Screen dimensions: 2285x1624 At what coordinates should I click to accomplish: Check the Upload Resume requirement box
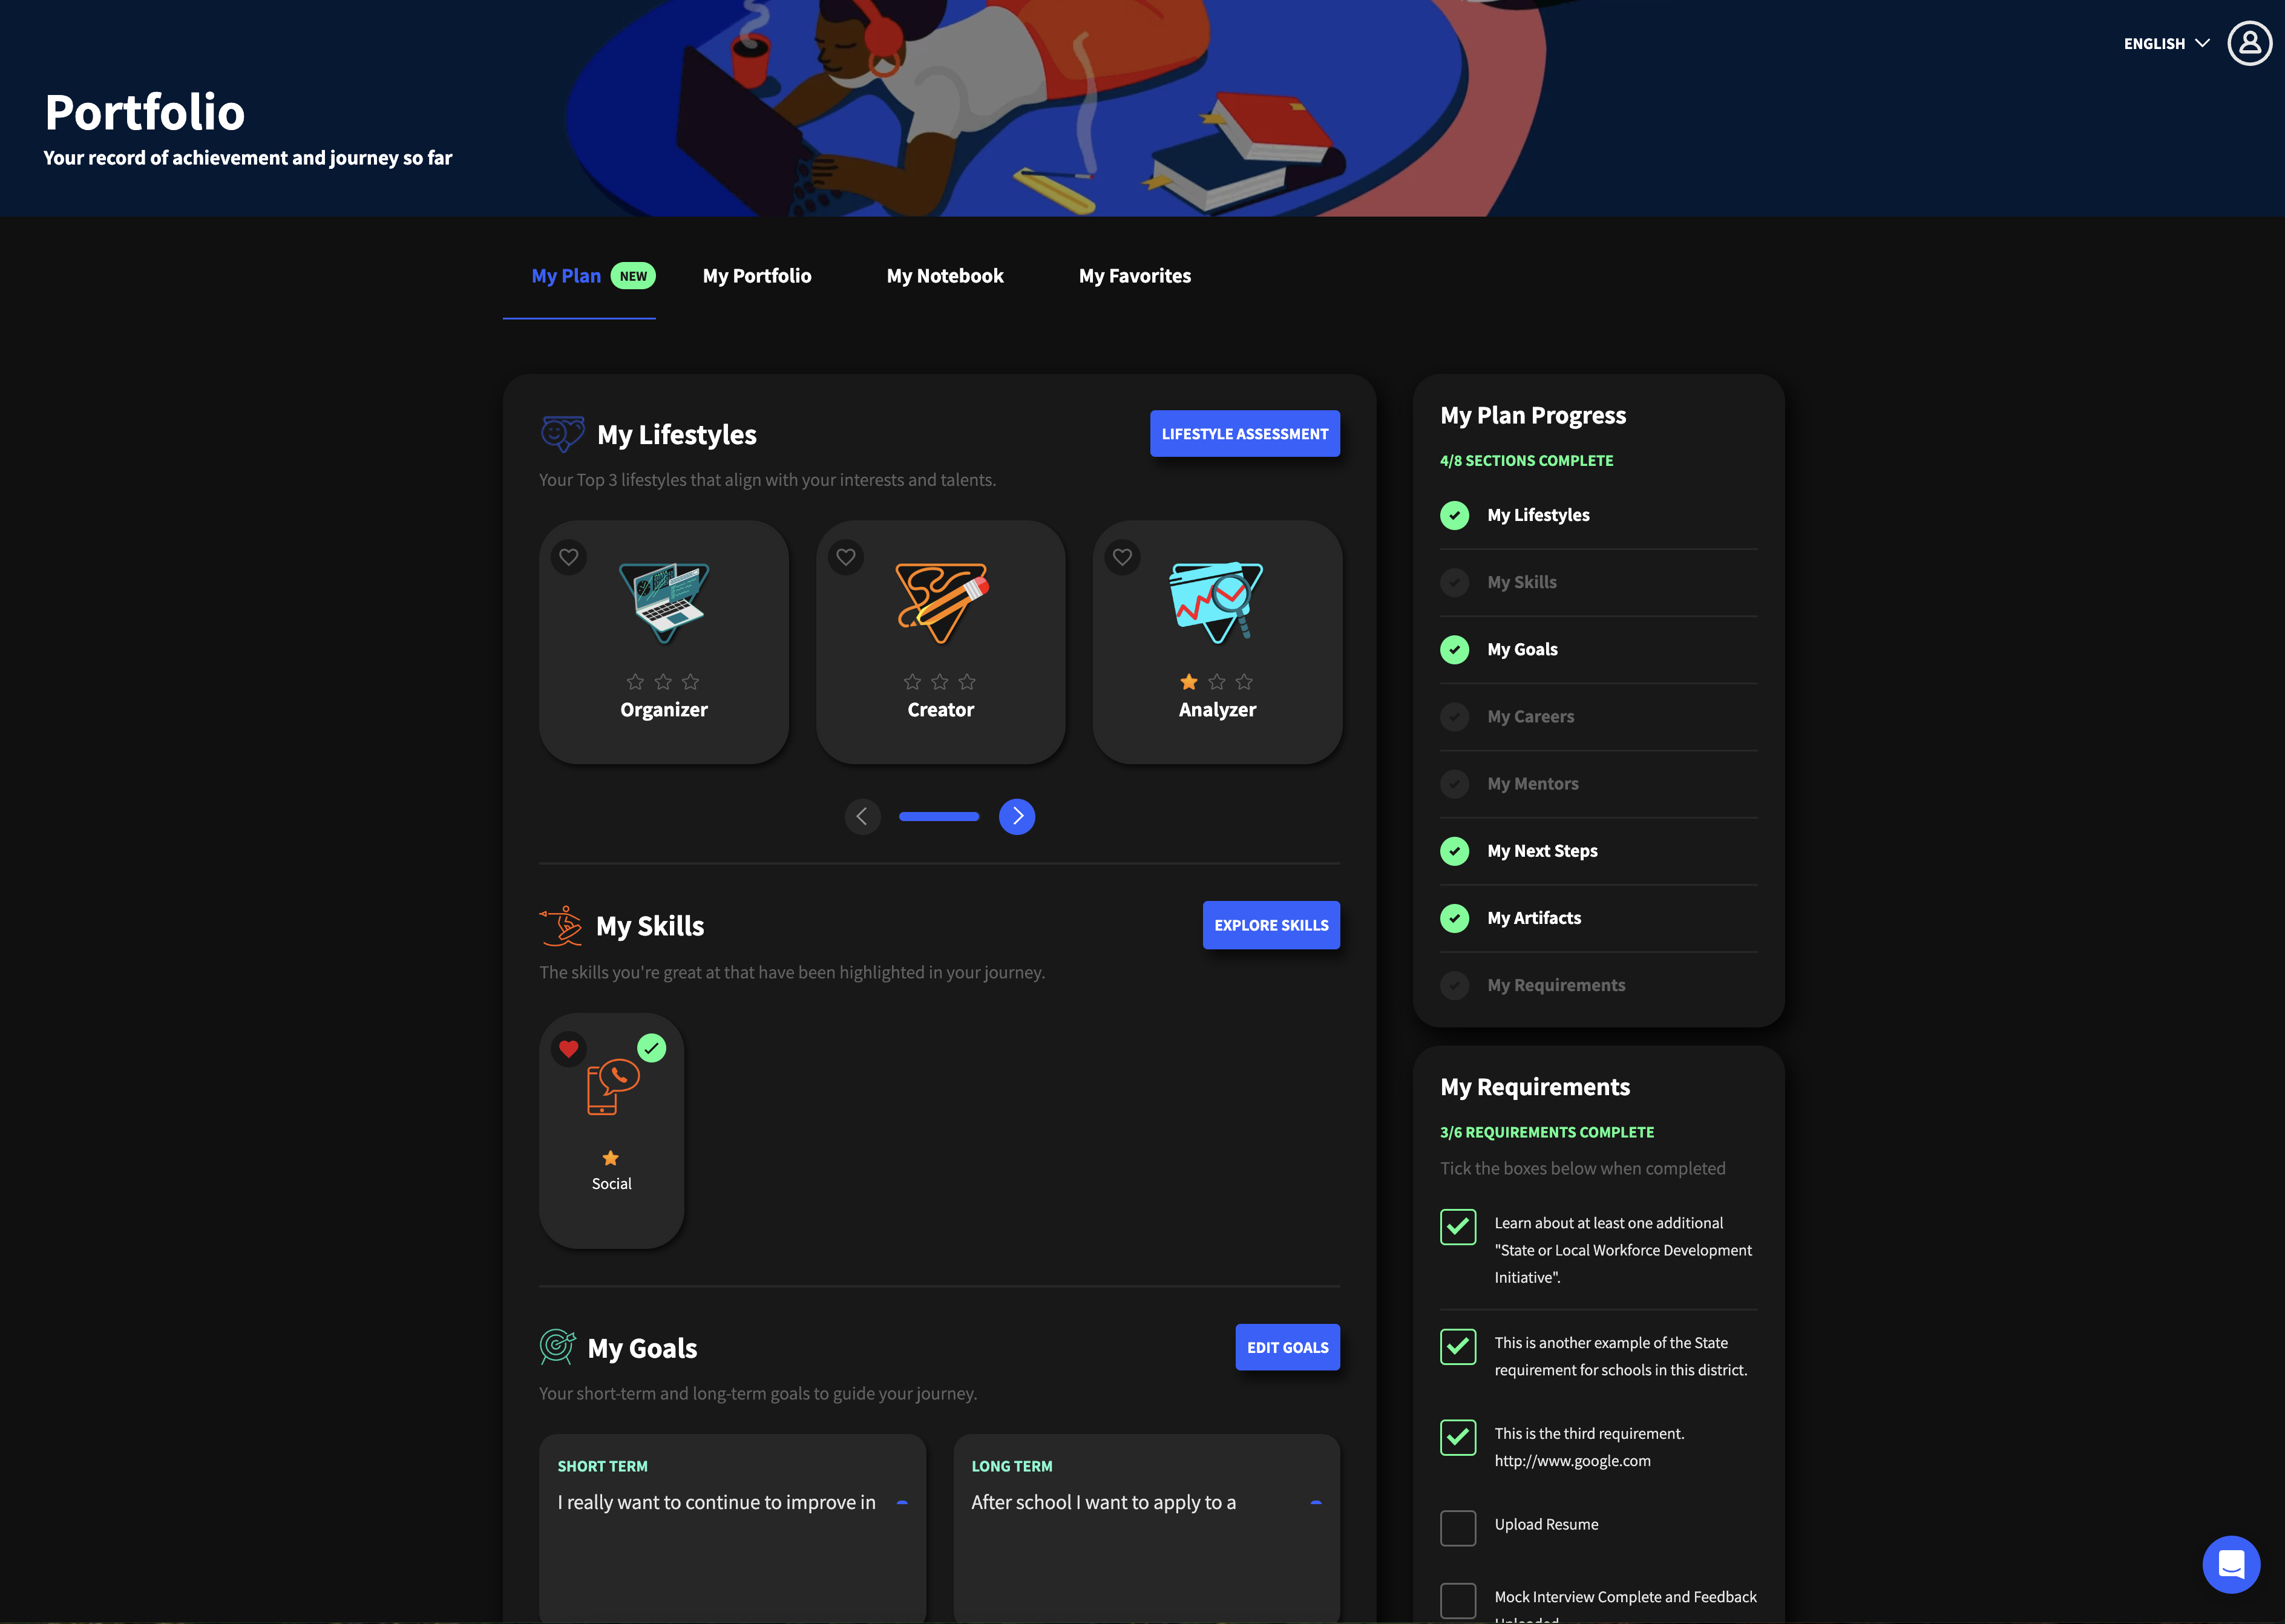click(x=1458, y=1527)
